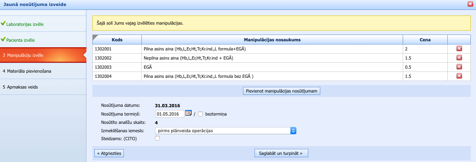Delete the EGĀ row 1302003
476x162 pixels.
[x=459, y=67]
